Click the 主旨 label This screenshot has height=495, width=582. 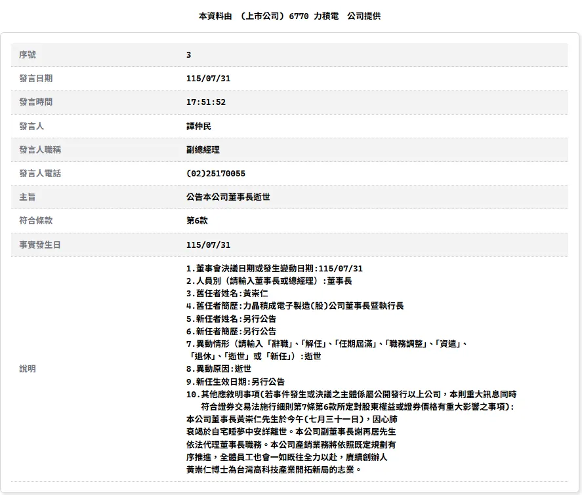[x=28, y=197]
